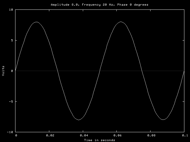Click the '0.02' tick label on the time axis
This screenshot has height=142, width=190.
coord(49,135)
